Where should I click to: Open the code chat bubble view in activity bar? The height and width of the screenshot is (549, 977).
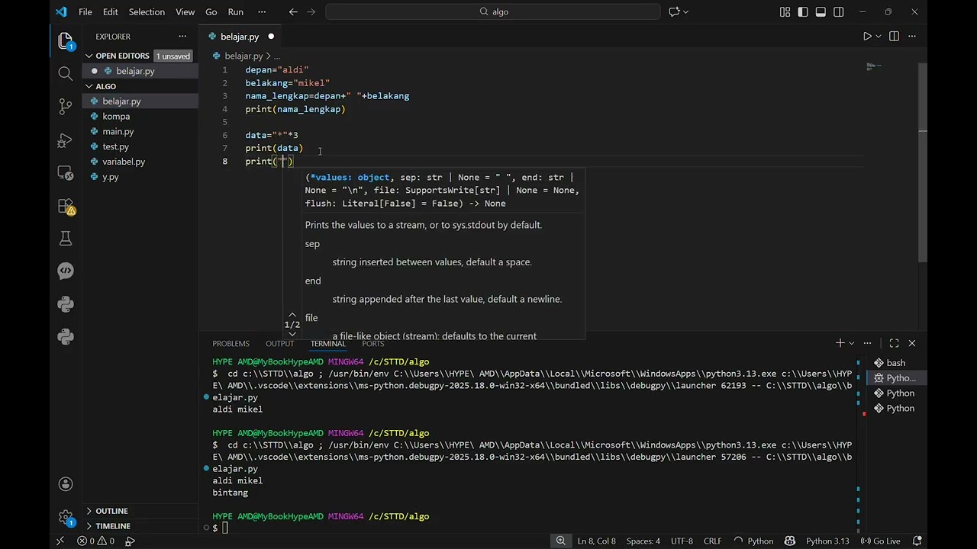coord(66,271)
